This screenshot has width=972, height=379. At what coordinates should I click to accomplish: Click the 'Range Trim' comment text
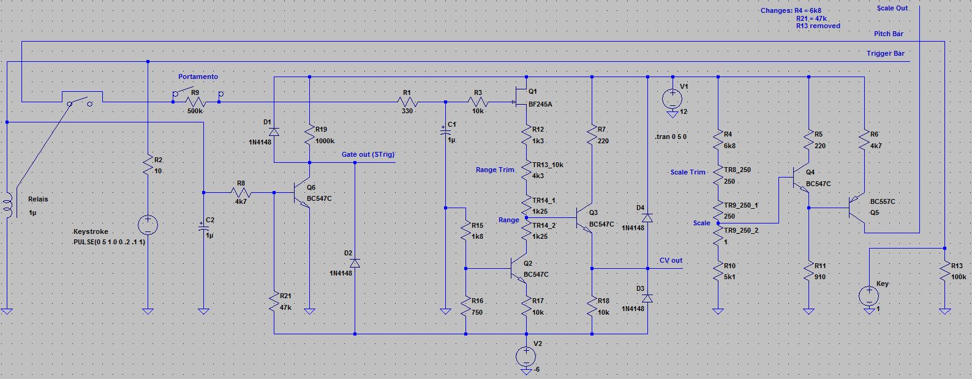click(x=495, y=170)
